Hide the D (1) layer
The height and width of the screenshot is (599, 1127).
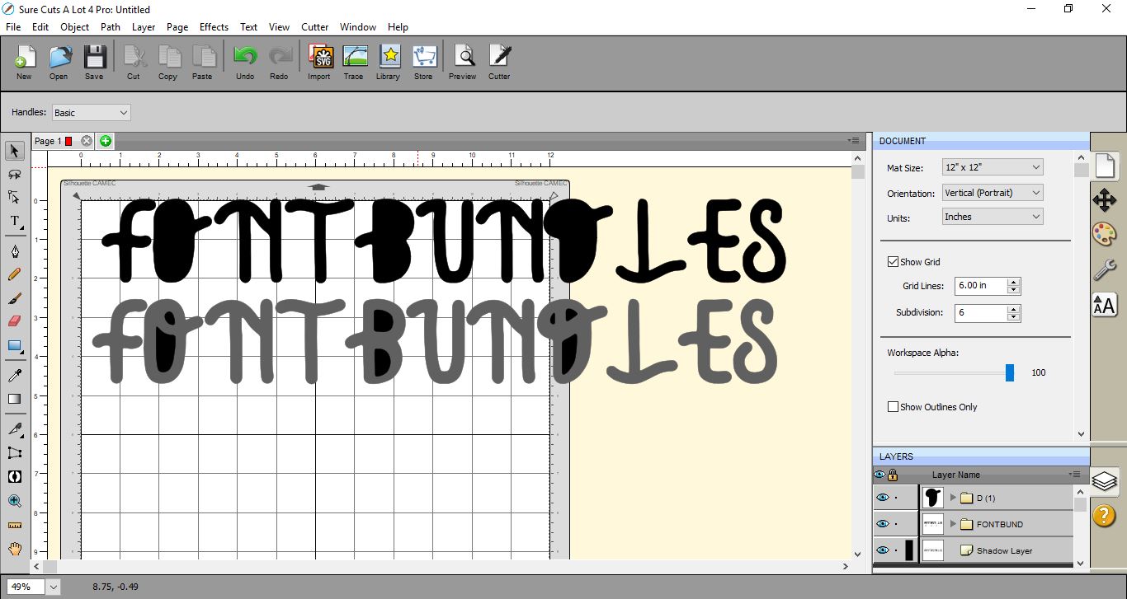point(883,498)
